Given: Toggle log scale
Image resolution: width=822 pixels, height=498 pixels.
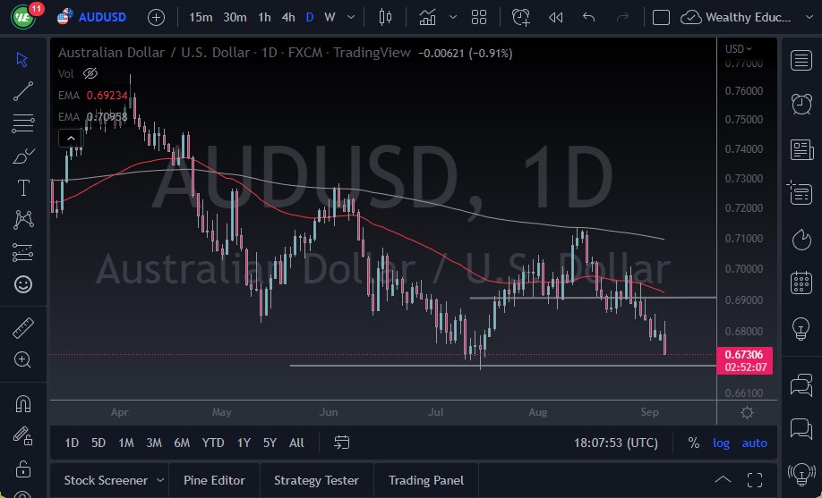Looking at the screenshot, I should [x=721, y=443].
